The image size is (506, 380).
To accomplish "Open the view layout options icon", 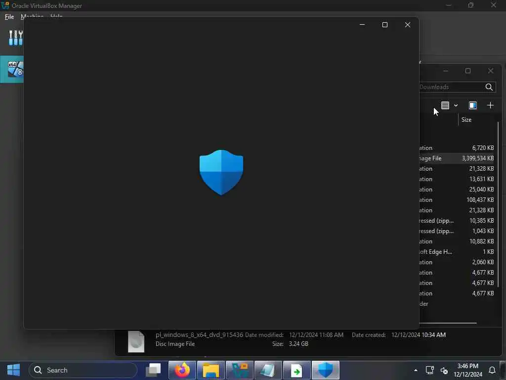I will click(x=445, y=105).
